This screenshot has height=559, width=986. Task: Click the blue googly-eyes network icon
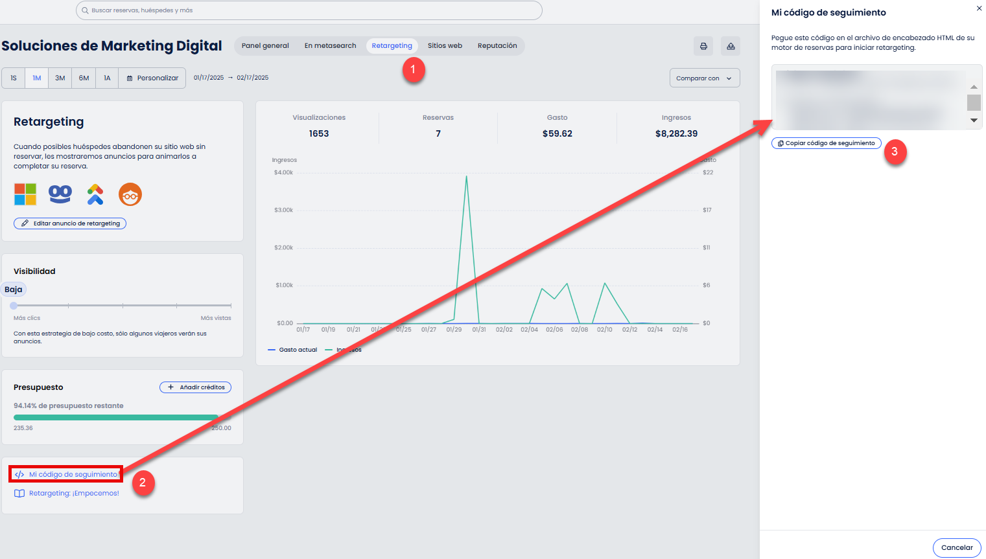(x=60, y=194)
